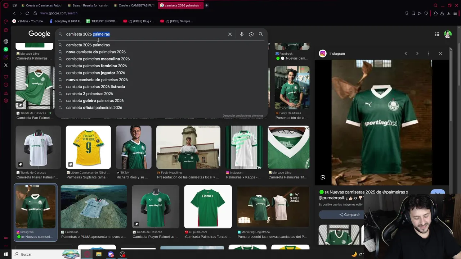Screen dimensions: 461x259
Task: Open sidebar settings gear
Action: pyautogui.click(x=6, y=101)
